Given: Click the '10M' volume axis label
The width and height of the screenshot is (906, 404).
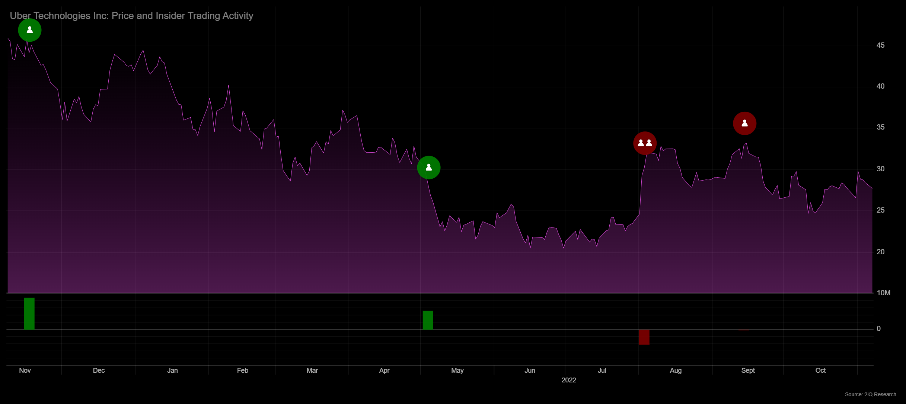Looking at the screenshot, I should (883, 293).
